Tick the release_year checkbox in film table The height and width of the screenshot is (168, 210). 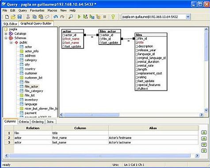coord(137,50)
